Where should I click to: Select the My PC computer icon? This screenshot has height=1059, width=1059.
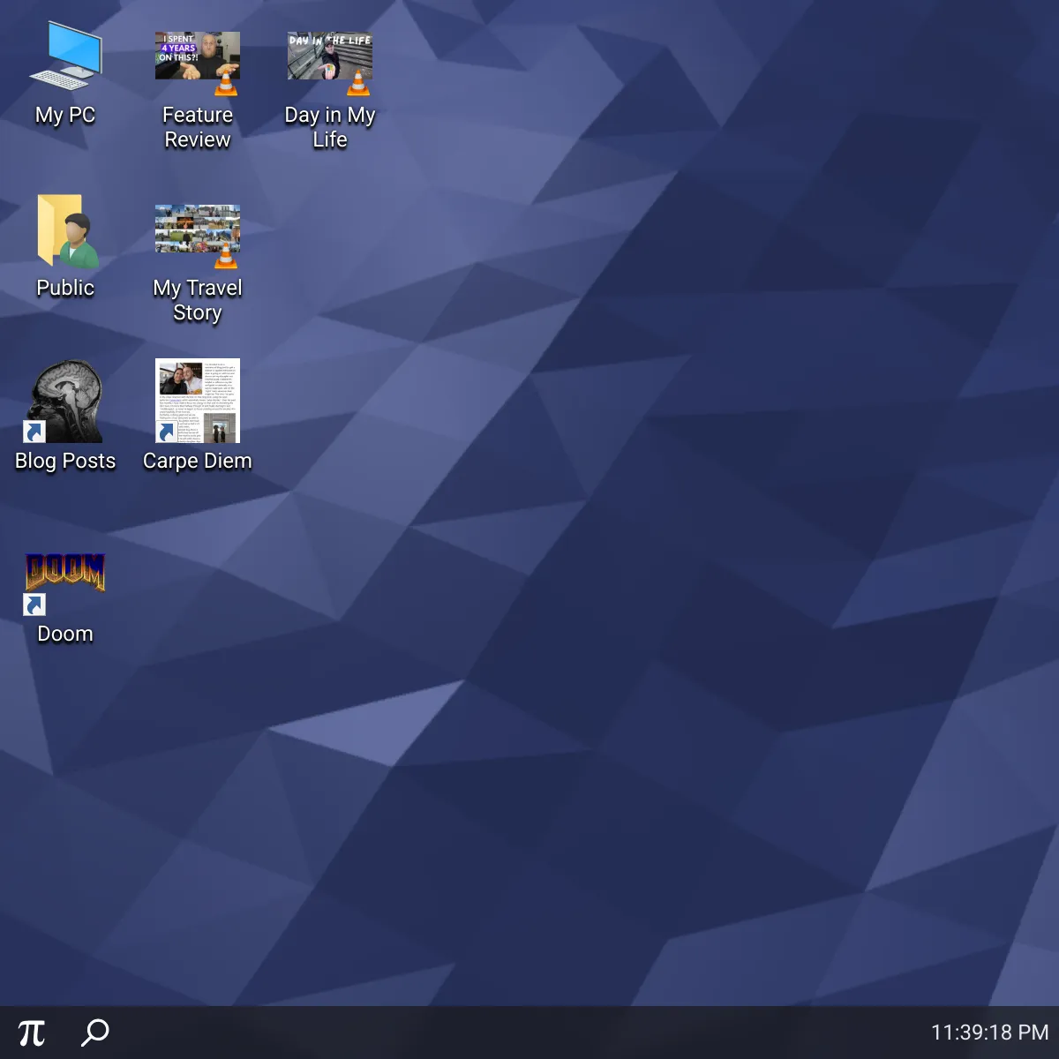[x=65, y=56]
